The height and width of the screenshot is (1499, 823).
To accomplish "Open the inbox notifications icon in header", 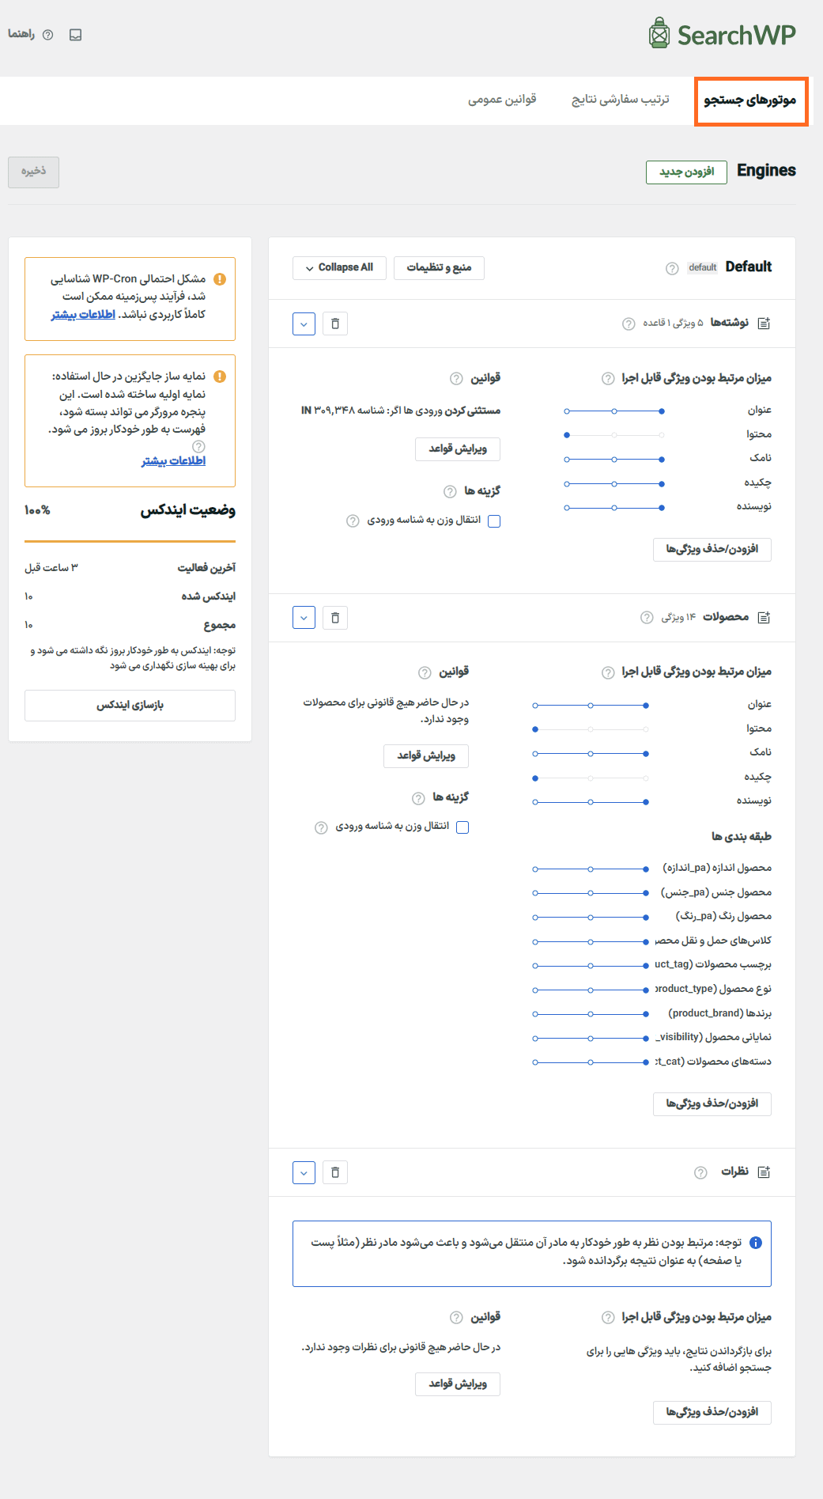I will point(76,35).
